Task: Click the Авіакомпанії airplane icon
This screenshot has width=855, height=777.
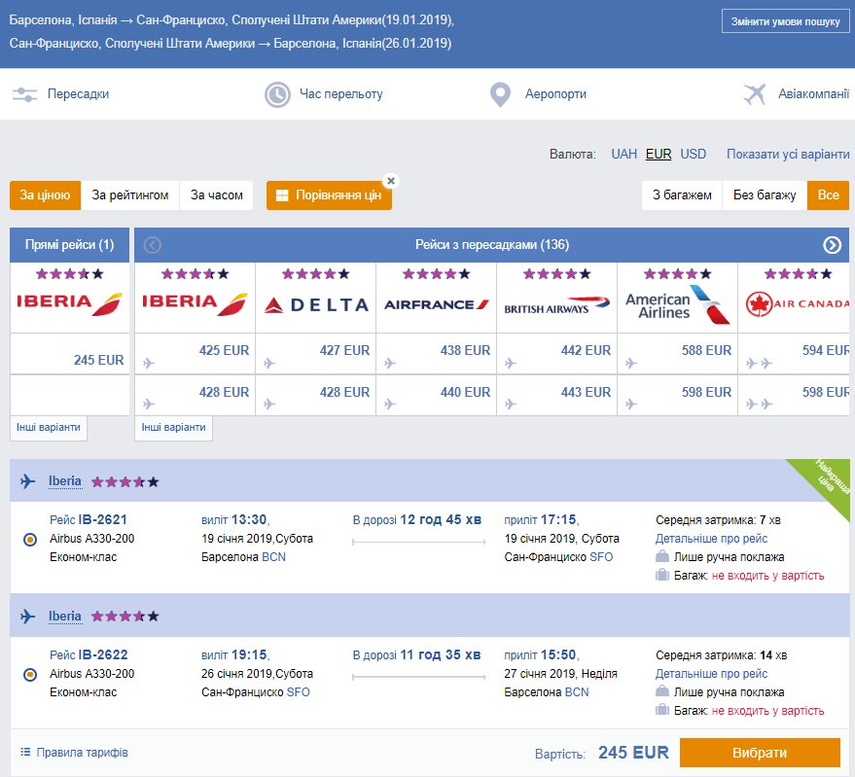Action: coord(755,94)
